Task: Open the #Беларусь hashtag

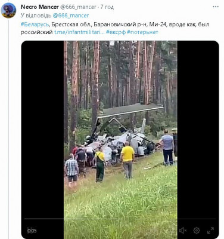Action: coord(35,24)
